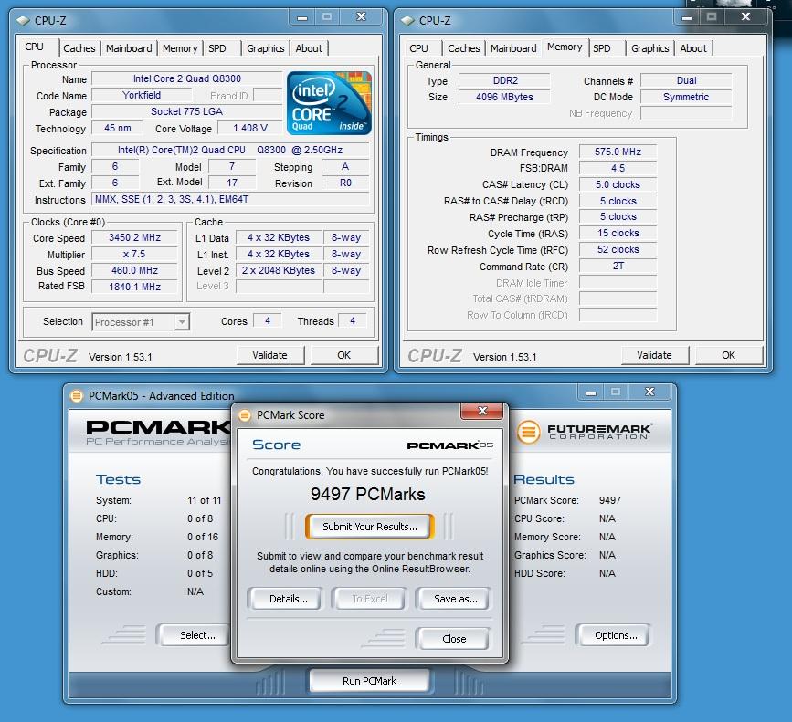This screenshot has width=792, height=722.
Task: Open the Processor #1 selection dropdown
Action: tap(182, 322)
